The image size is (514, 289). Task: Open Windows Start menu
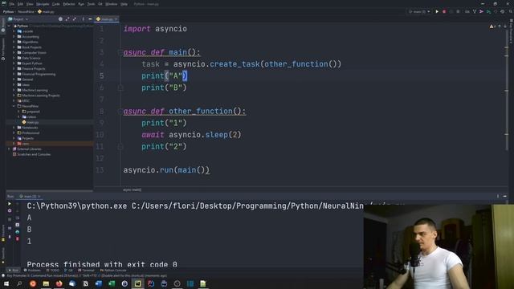point(6,283)
